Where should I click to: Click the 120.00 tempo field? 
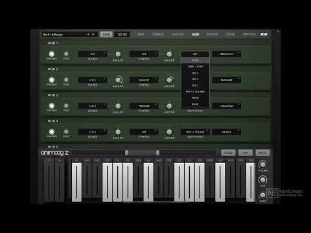tap(122, 34)
